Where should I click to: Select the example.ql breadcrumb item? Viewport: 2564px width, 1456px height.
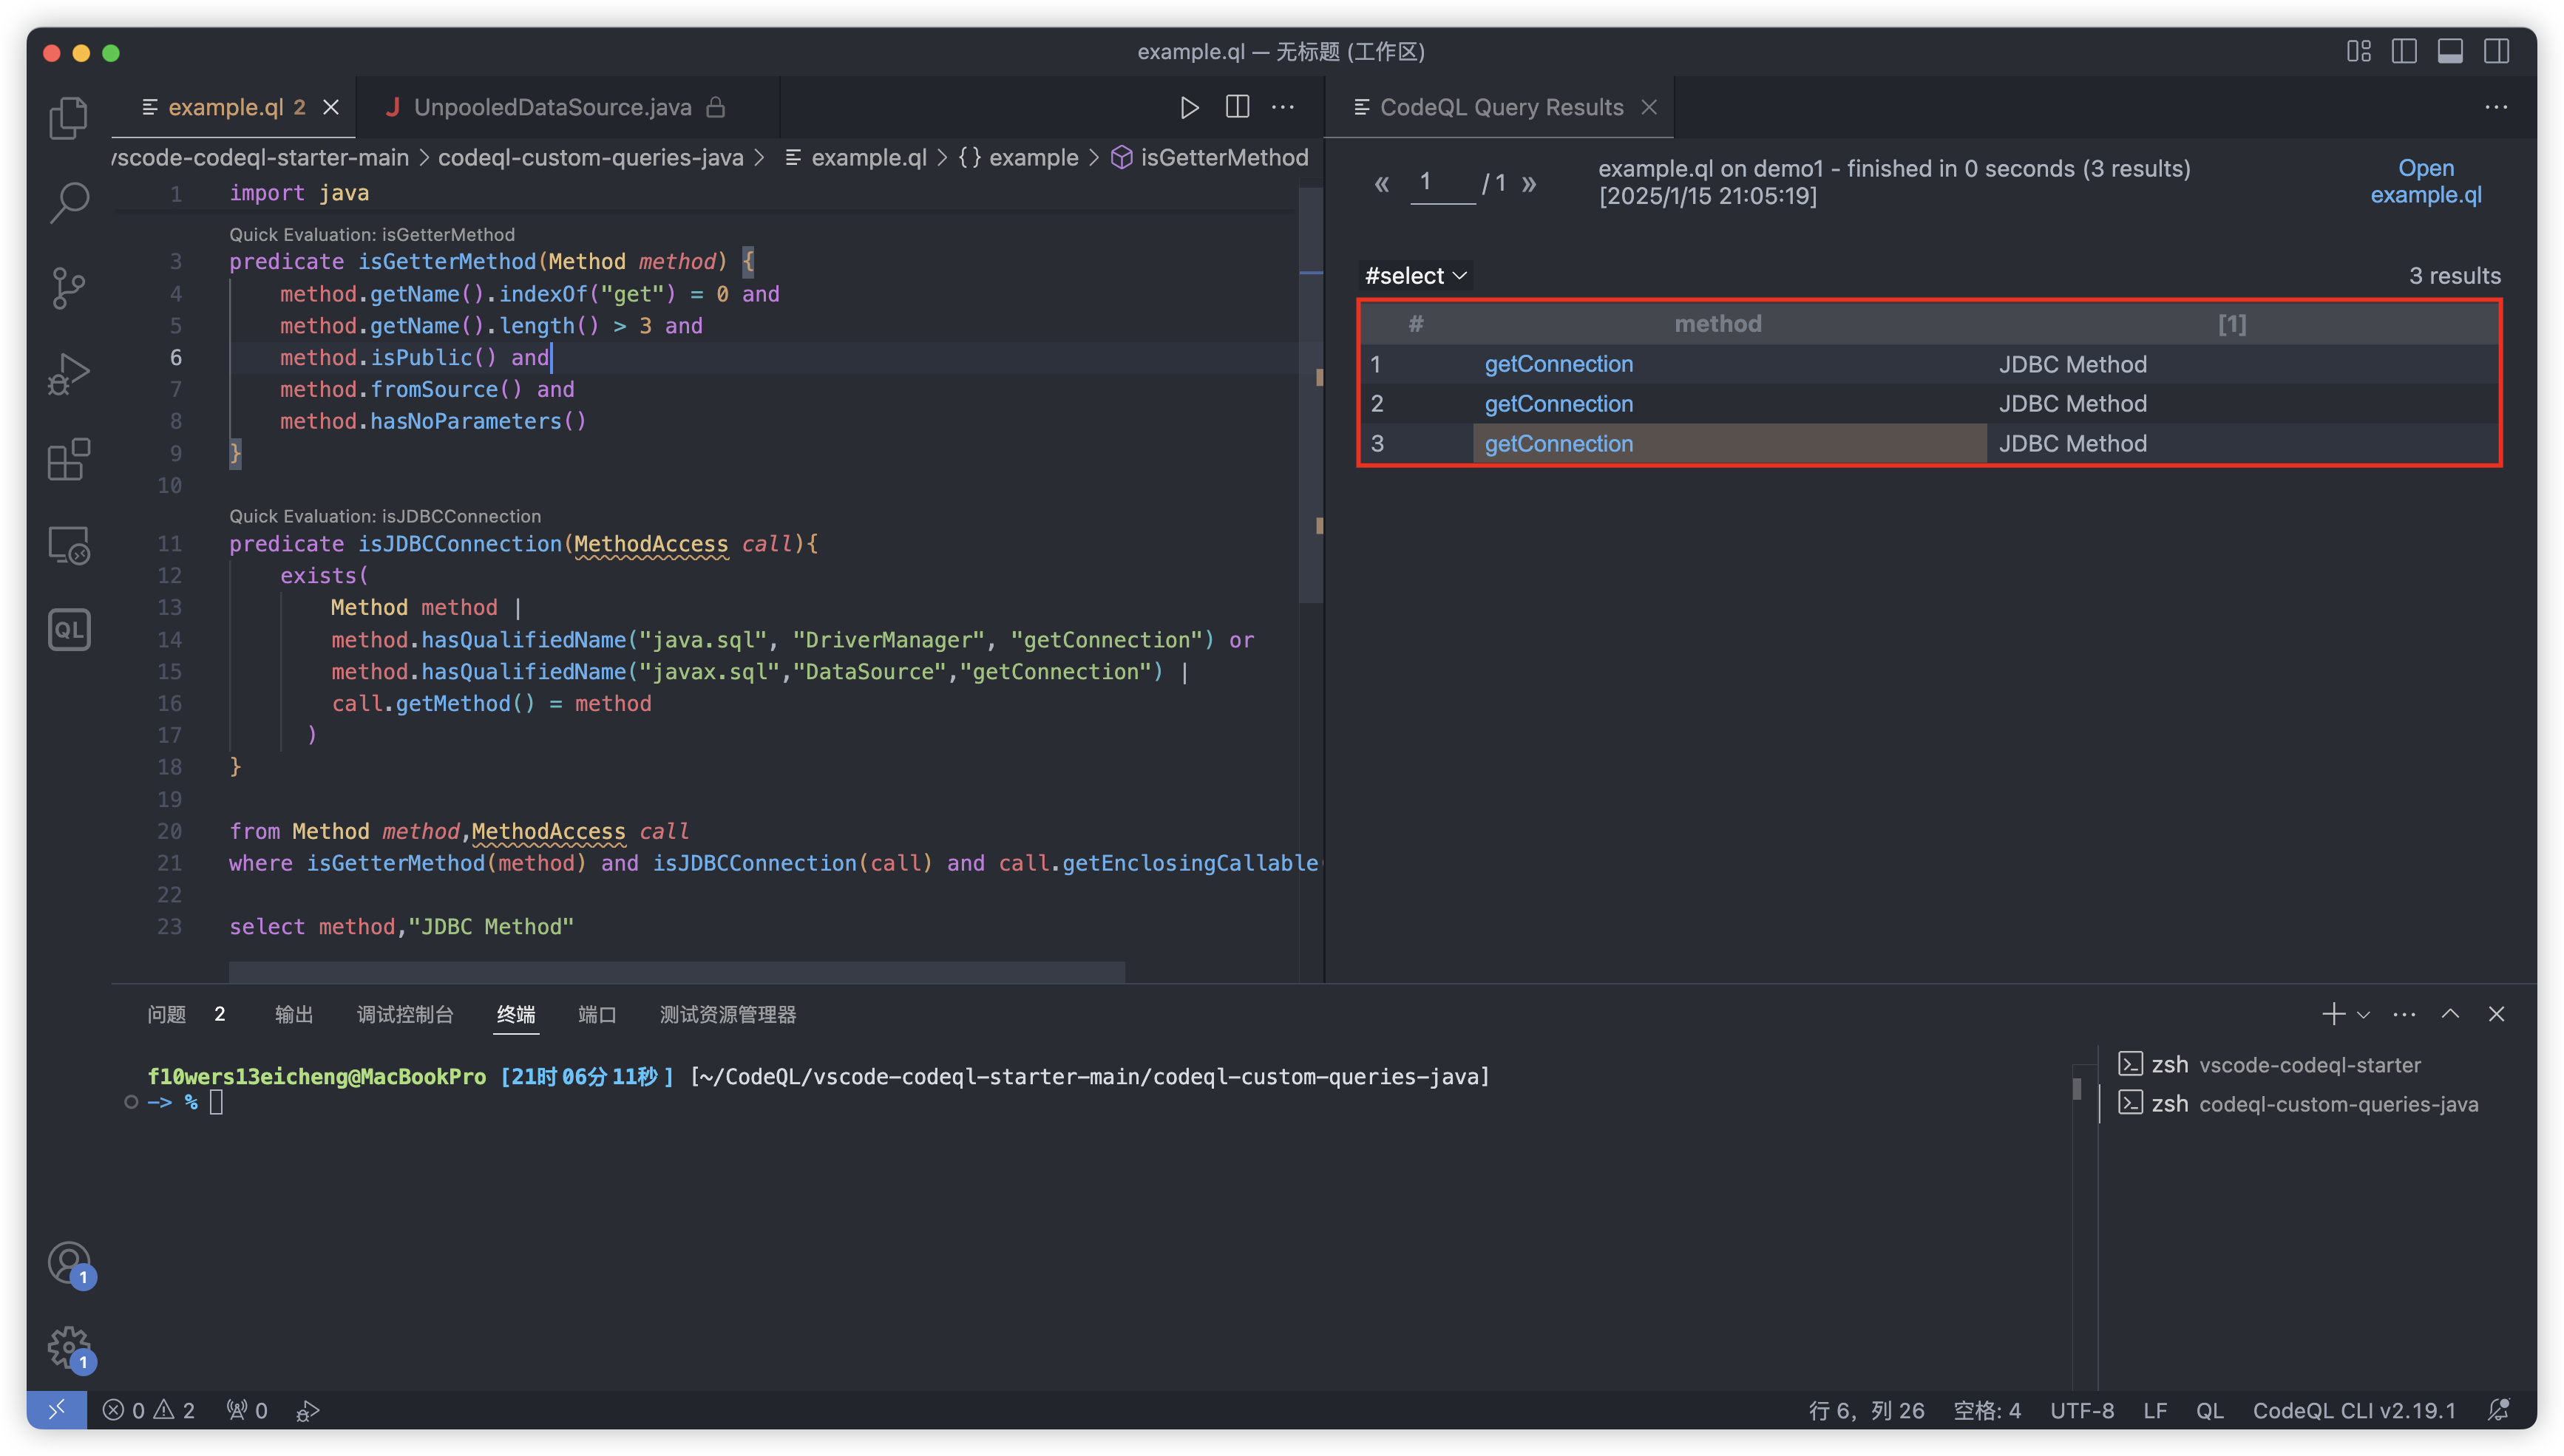click(x=856, y=157)
